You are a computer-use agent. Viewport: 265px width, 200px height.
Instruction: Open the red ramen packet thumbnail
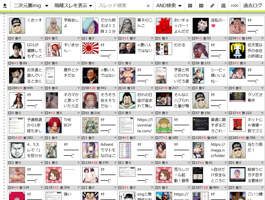click(x=237, y=125)
